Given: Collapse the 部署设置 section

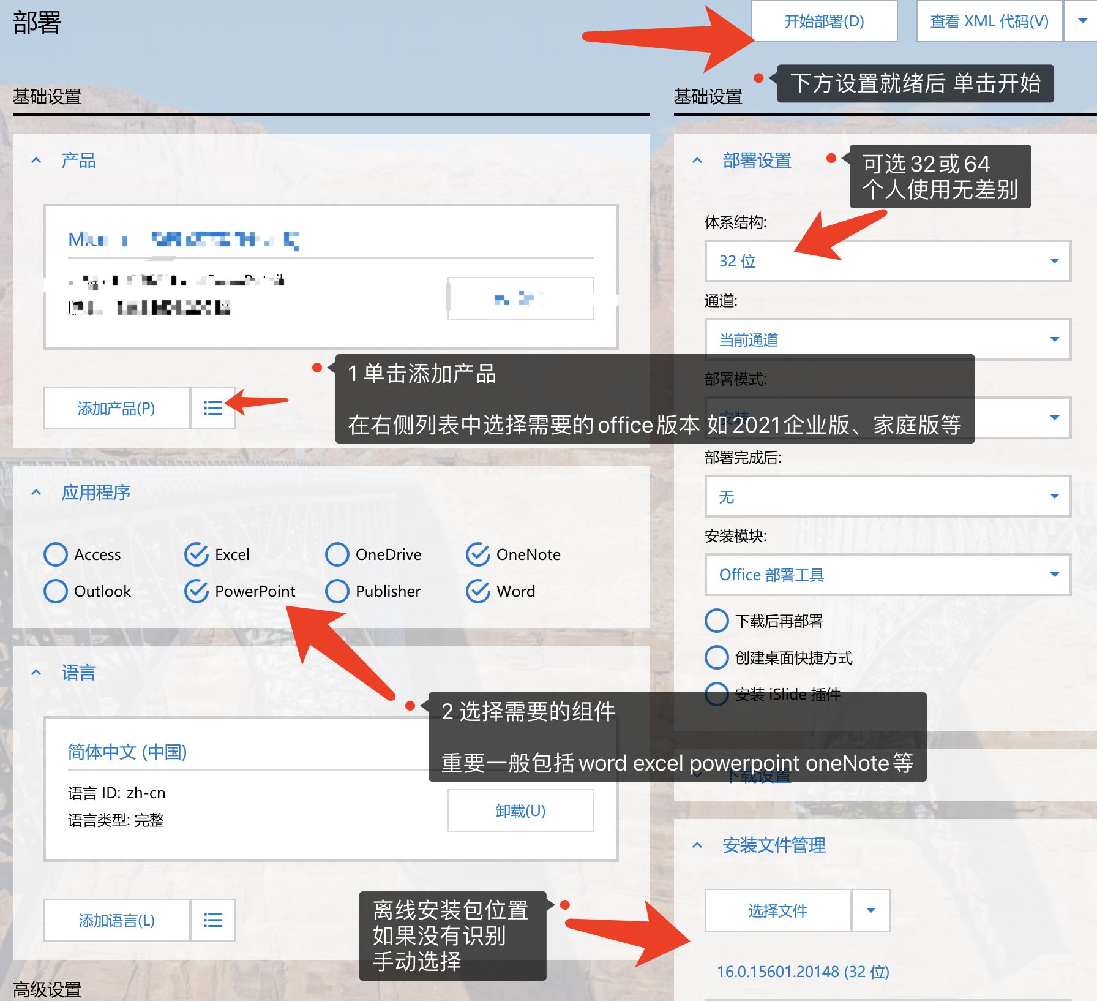Looking at the screenshot, I should pyautogui.click(x=697, y=161).
